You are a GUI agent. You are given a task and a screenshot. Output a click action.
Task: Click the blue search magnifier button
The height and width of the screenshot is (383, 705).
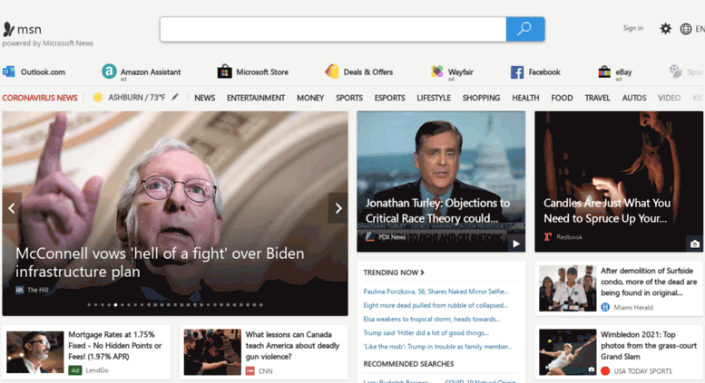(x=525, y=29)
